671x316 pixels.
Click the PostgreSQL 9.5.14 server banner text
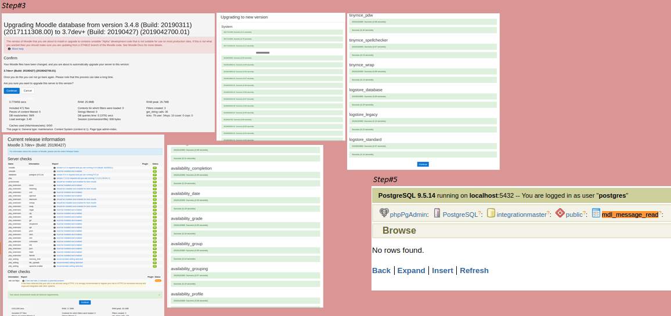click(503, 195)
